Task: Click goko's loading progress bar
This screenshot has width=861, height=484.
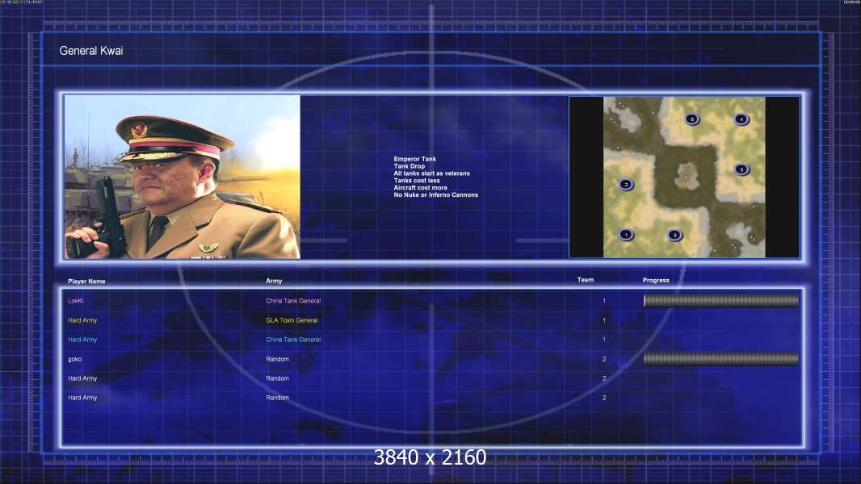Action: pos(721,359)
